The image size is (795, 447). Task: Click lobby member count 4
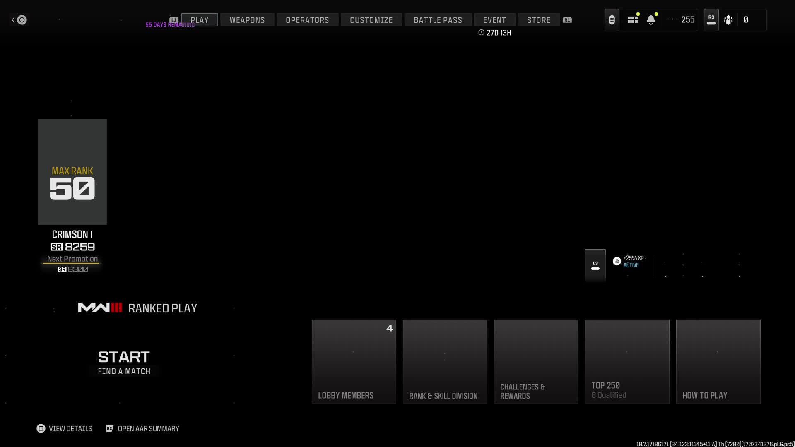point(389,328)
